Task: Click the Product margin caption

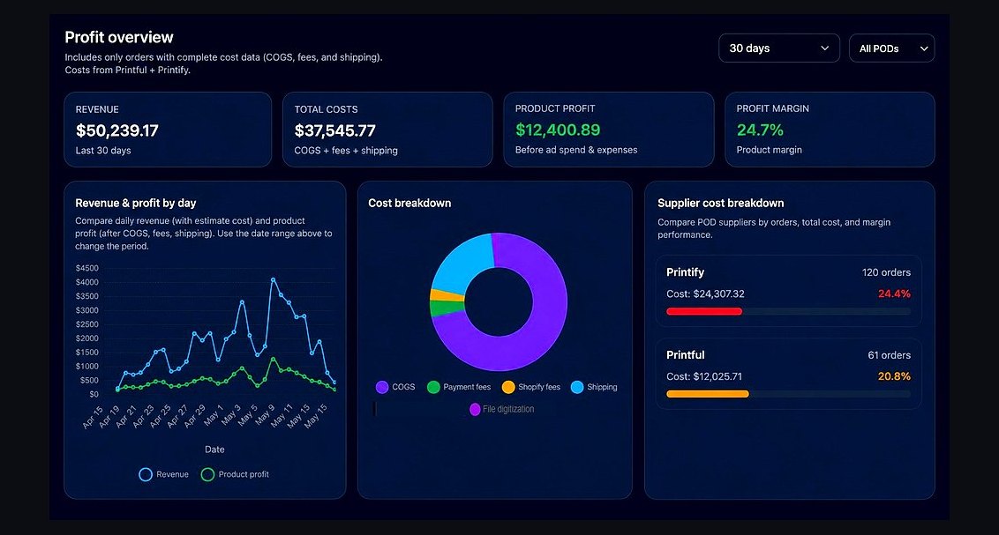Action: (x=769, y=150)
